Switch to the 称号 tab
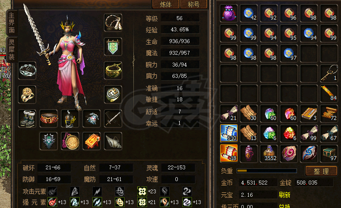The image size is (341, 208). click(193, 4)
